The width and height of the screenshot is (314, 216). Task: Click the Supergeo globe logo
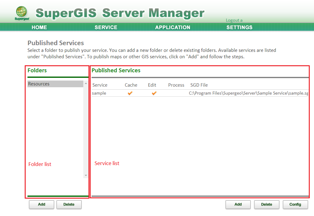click(x=21, y=13)
